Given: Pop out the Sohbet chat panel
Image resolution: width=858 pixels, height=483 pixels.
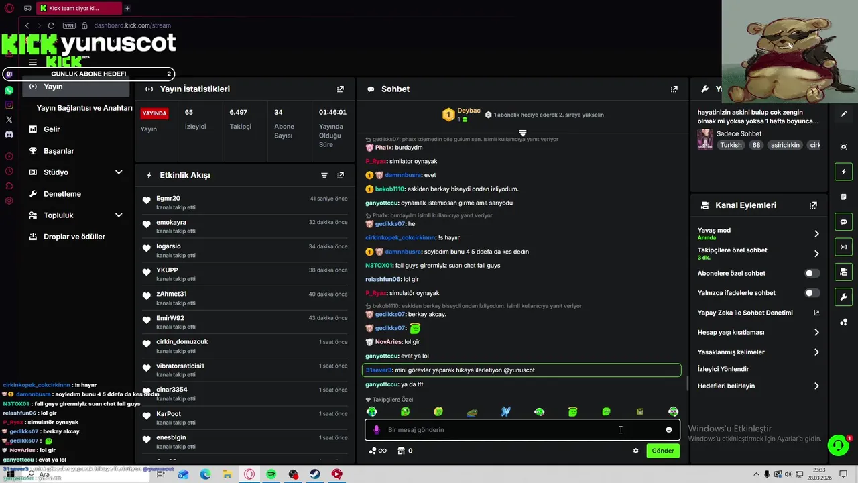Looking at the screenshot, I should (x=674, y=89).
